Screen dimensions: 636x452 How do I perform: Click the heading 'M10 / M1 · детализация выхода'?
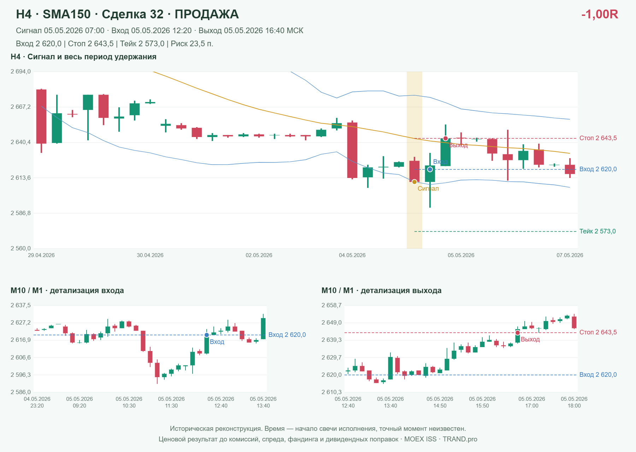[x=381, y=291]
